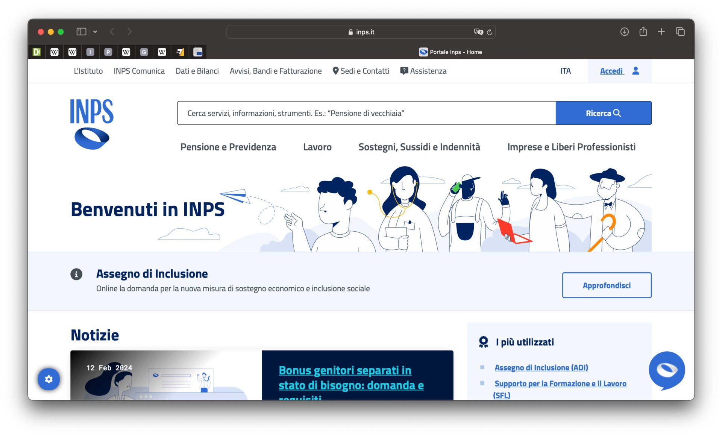Expand the sidebar options chevron

(x=95, y=32)
